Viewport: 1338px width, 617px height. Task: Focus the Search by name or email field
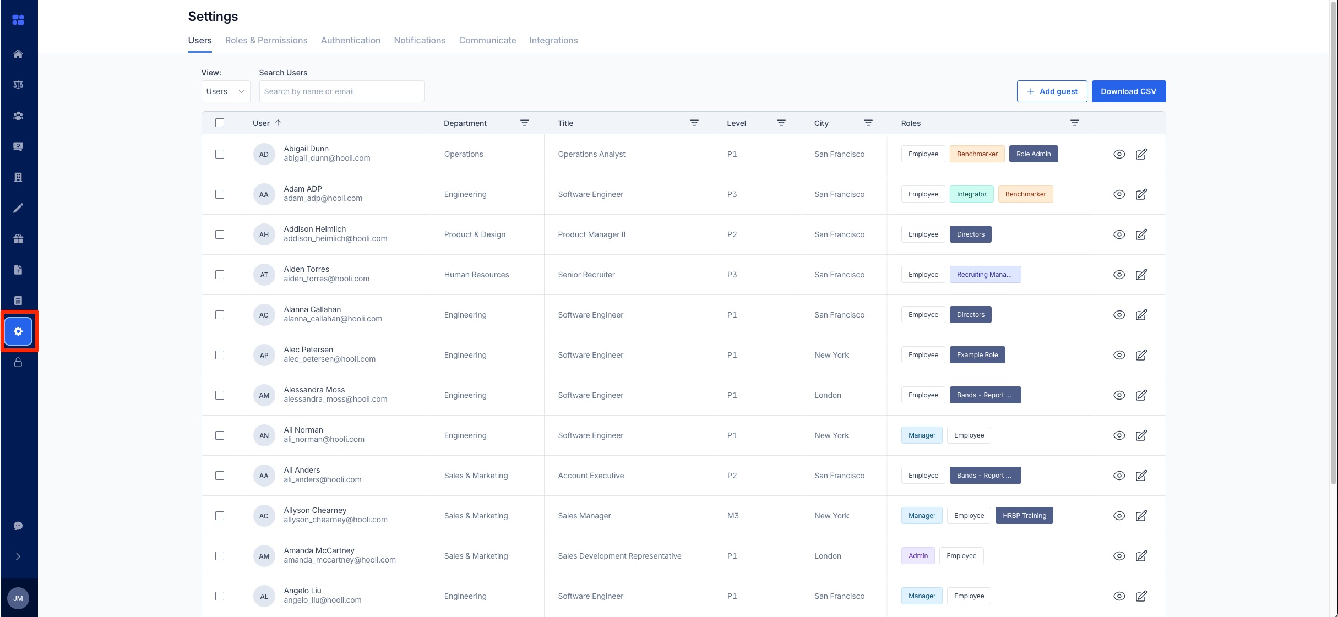[x=342, y=91]
